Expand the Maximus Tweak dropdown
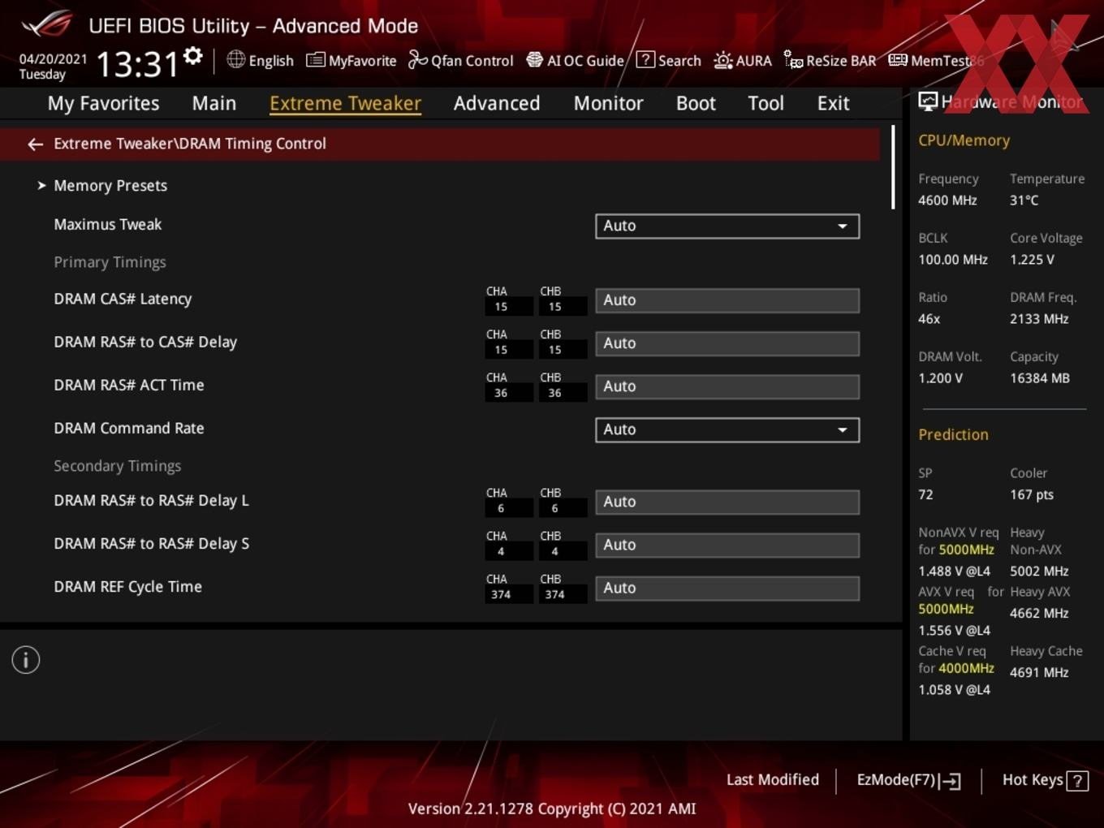The image size is (1104, 828). click(727, 226)
